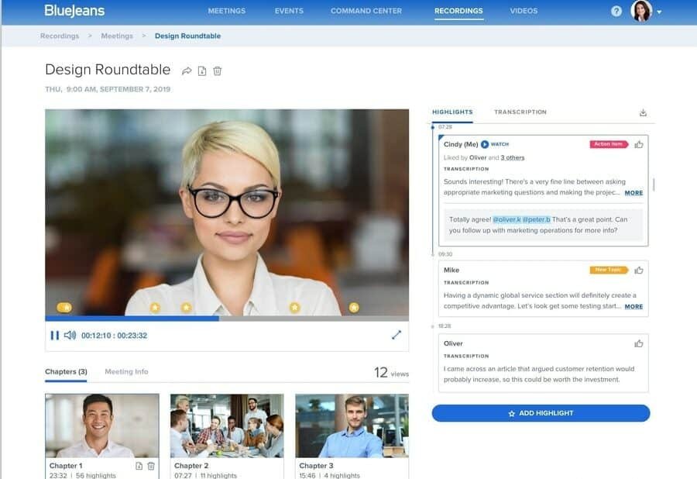Switch to the Transcription tab
The height and width of the screenshot is (479, 697).
pyautogui.click(x=520, y=112)
